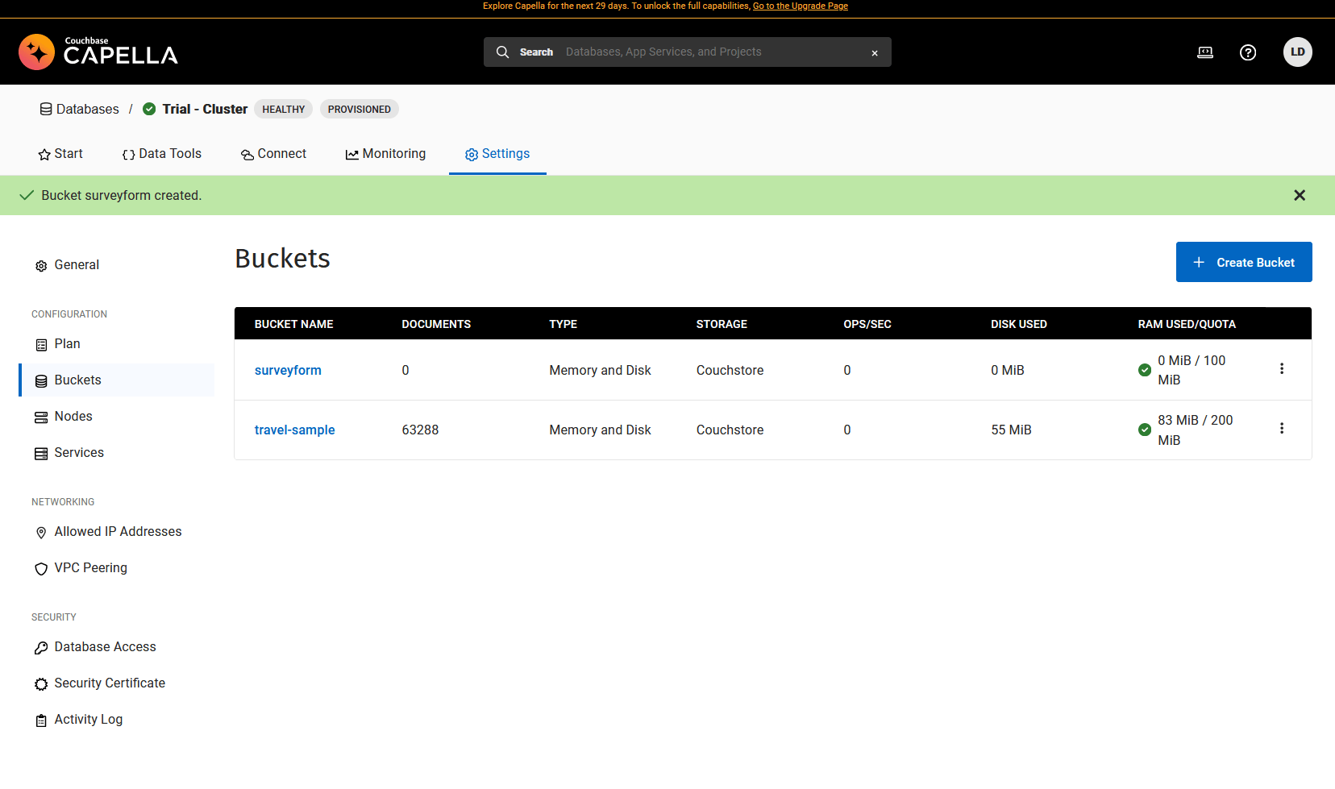Select the Settings tab
Screen dimensions: 1335x789
497,154
